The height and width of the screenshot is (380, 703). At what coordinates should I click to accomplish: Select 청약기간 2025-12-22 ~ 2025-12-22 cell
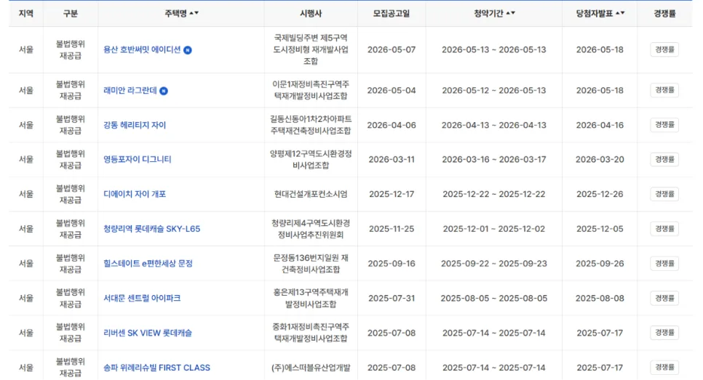pyautogui.click(x=493, y=194)
